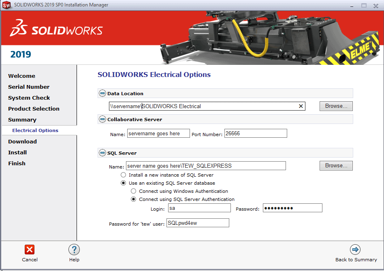
Task: Go to the Download step
Action: click(x=22, y=141)
